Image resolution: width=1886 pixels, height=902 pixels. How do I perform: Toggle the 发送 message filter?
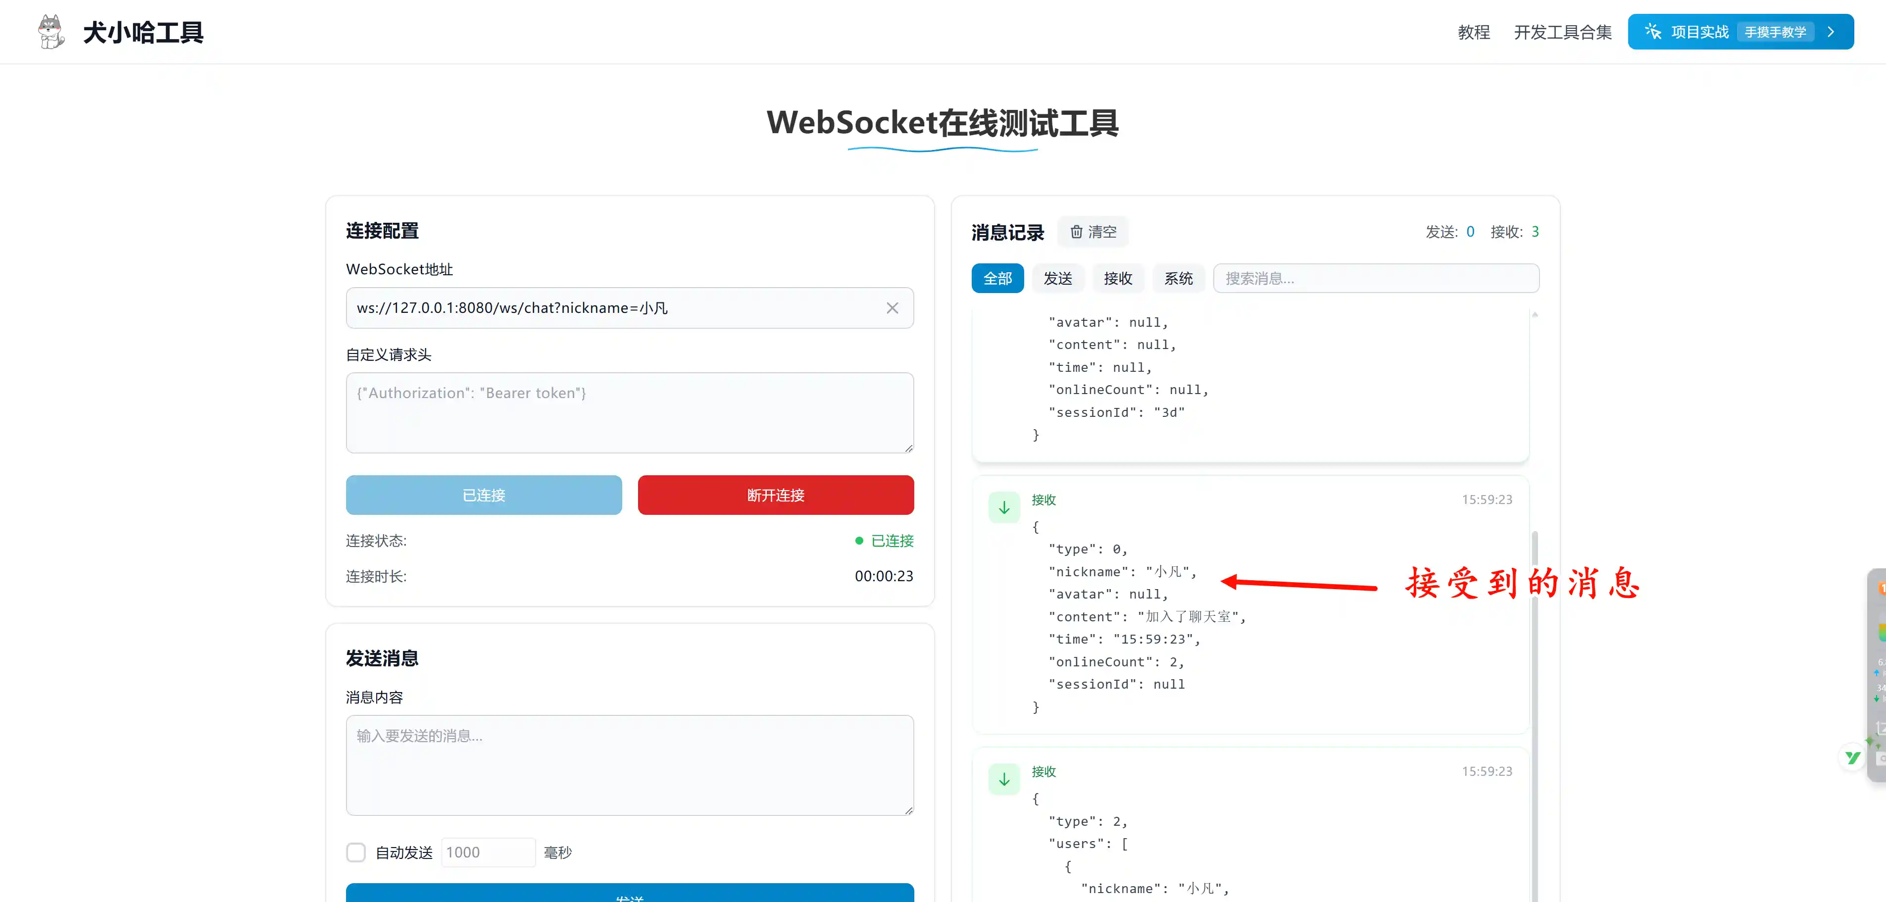pos(1057,278)
